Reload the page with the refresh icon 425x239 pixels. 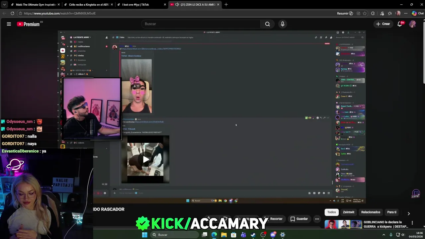pos(12,13)
